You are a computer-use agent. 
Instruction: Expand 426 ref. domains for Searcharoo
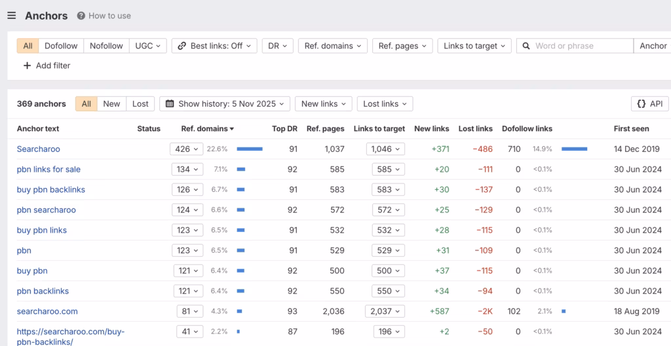pyautogui.click(x=187, y=149)
